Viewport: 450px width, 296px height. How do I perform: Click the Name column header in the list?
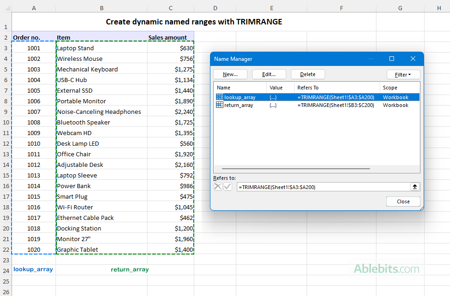[x=225, y=87]
